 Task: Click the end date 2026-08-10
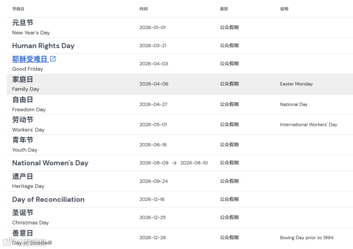[x=194, y=163]
